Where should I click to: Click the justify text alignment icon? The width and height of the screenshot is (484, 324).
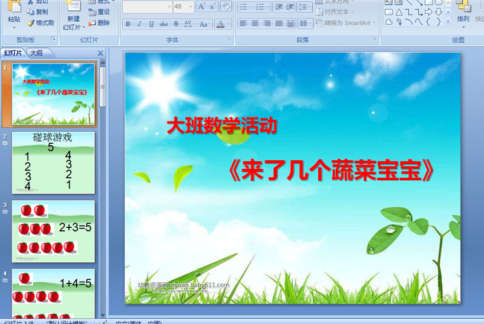coord(279,24)
